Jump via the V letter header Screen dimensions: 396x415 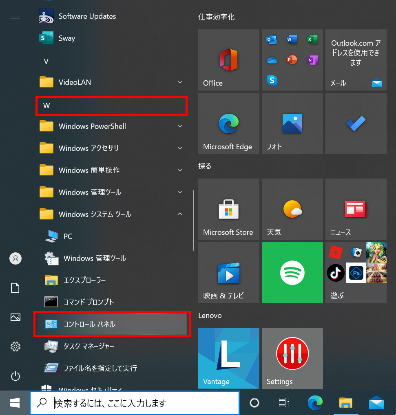point(46,62)
